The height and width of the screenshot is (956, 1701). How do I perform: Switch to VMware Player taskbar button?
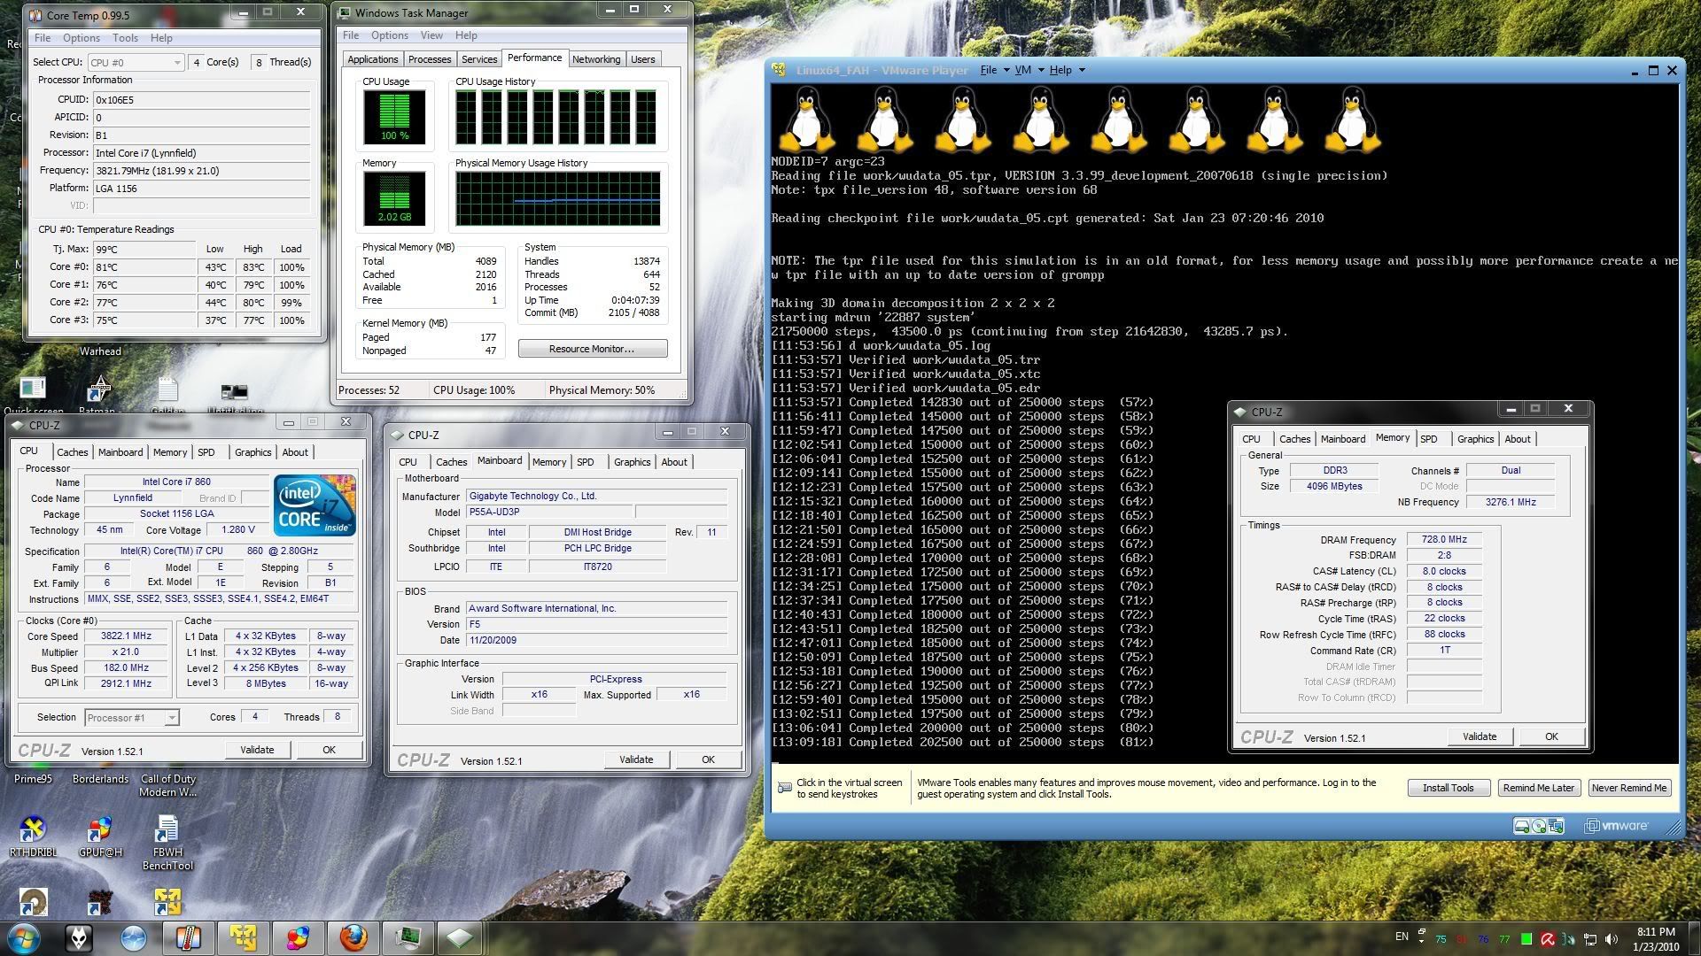coord(243,937)
